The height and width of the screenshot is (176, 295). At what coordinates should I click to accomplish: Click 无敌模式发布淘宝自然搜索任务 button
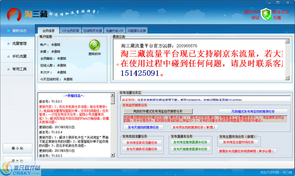(x=253, y=111)
